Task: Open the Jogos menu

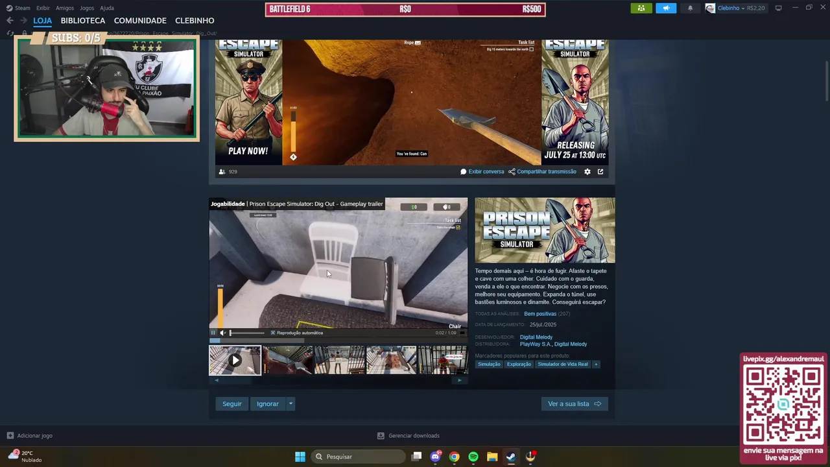Action: click(x=87, y=8)
